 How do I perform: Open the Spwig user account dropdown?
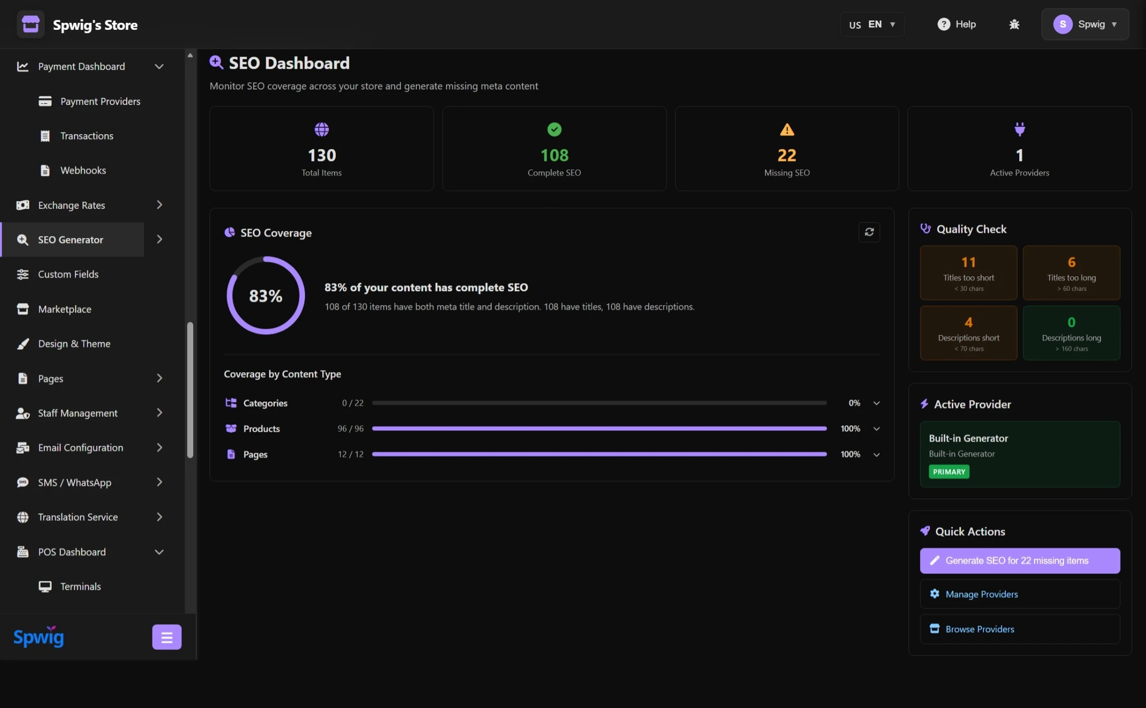coord(1085,24)
